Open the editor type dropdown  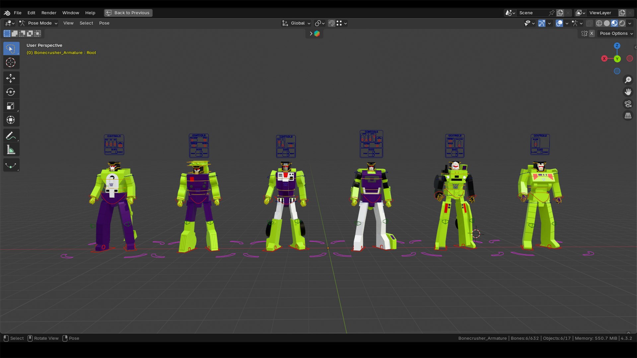10,23
